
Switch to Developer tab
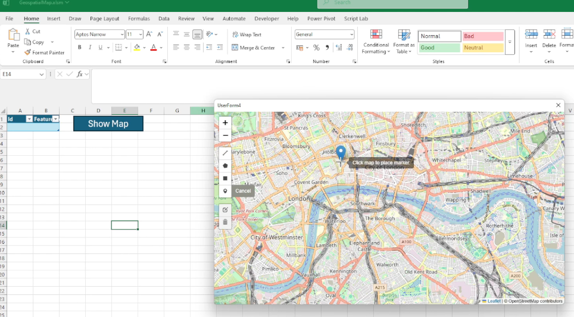(x=267, y=18)
